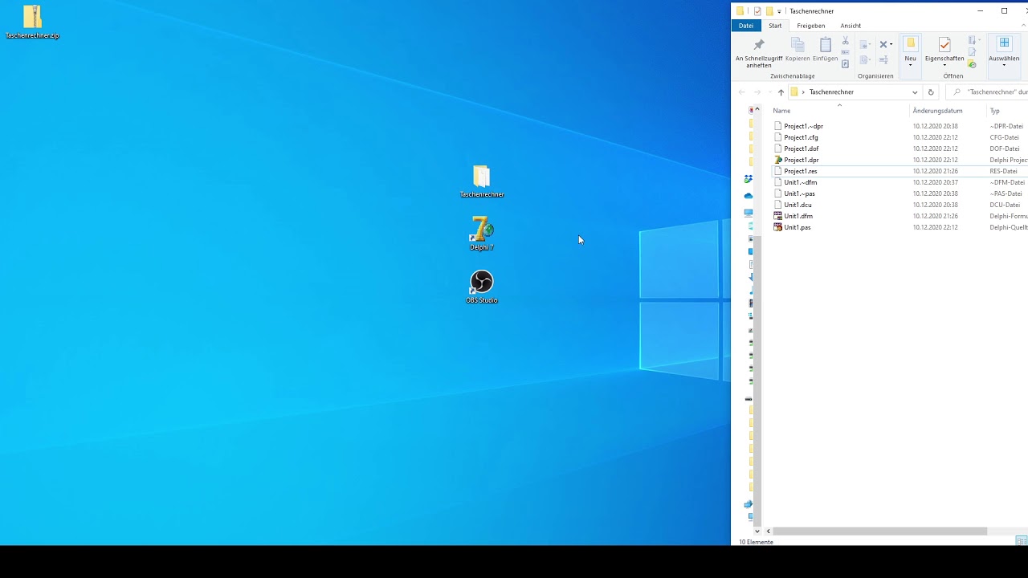Screen dimensions: 1028x578
Task: Click the History icon in Öffnen group
Action: [x=972, y=64]
